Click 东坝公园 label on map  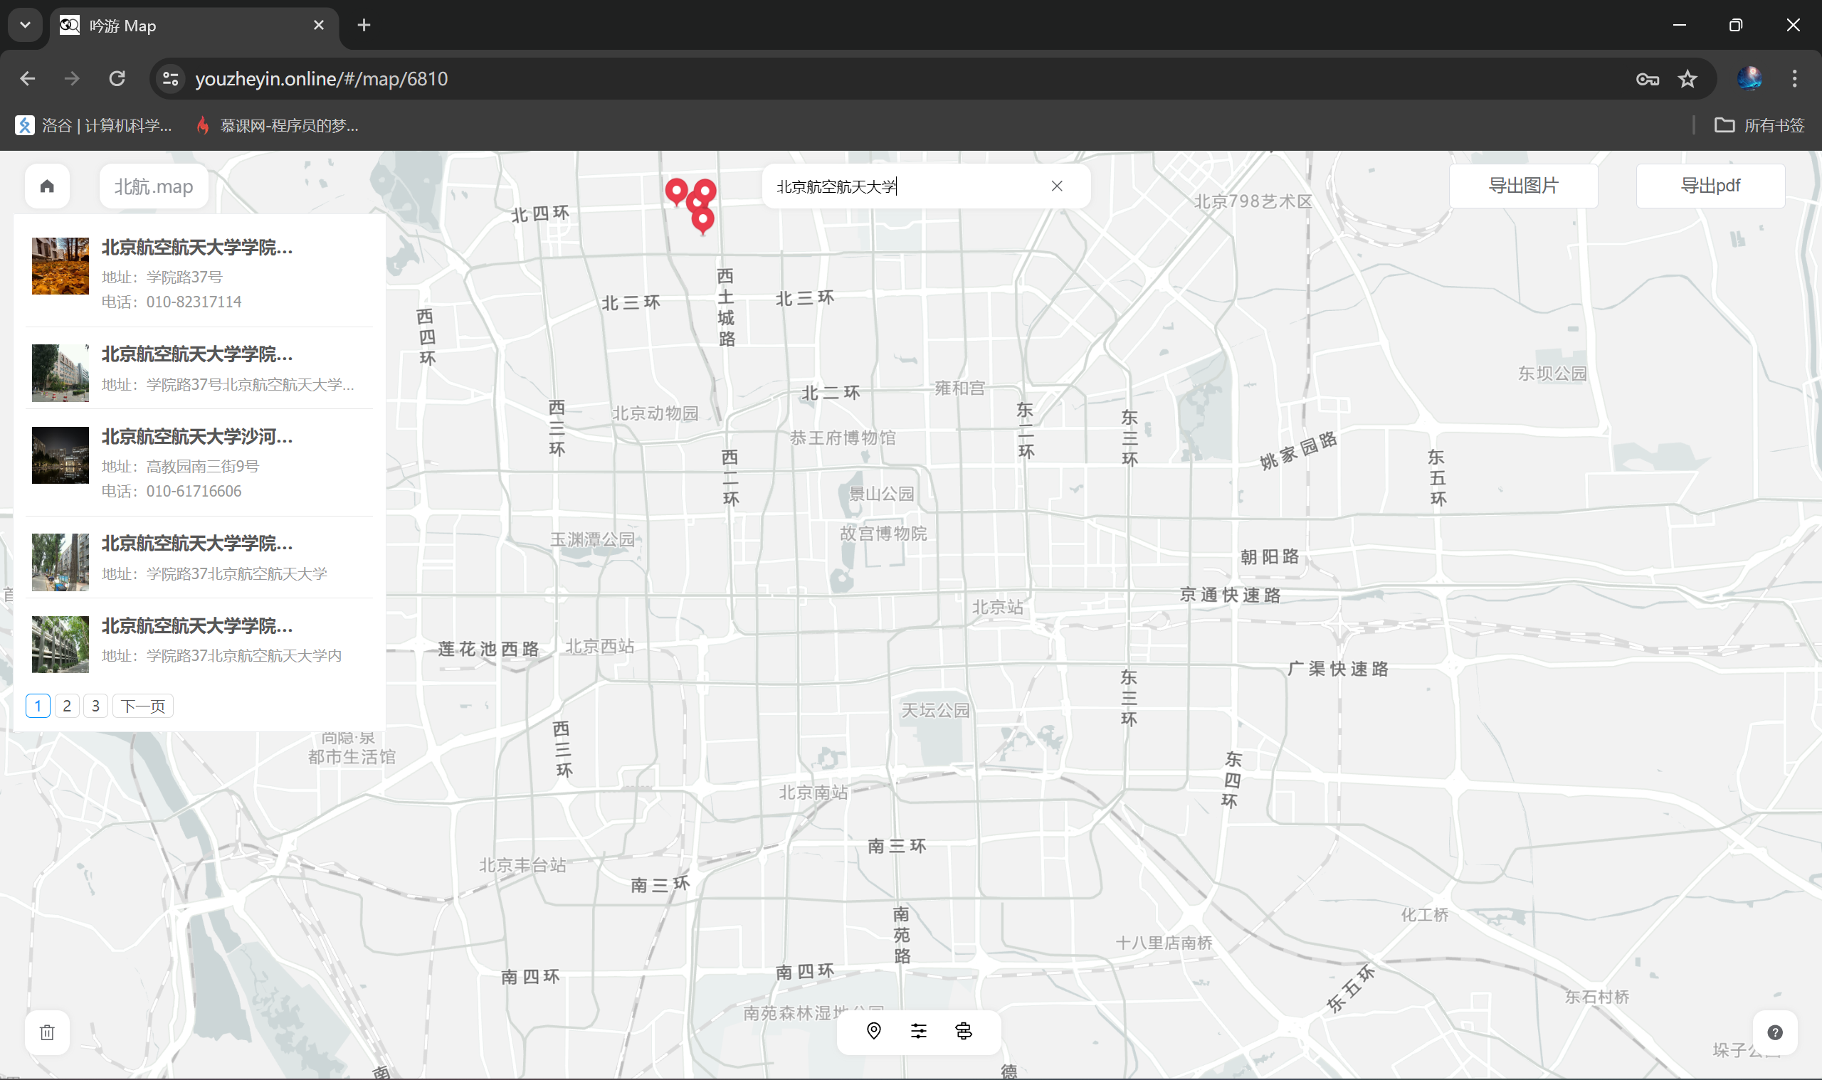click(x=1552, y=374)
